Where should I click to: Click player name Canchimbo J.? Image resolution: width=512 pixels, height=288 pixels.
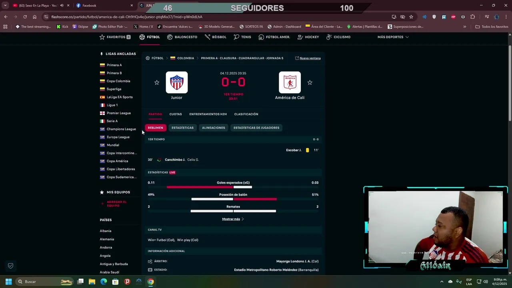(175, 160)
